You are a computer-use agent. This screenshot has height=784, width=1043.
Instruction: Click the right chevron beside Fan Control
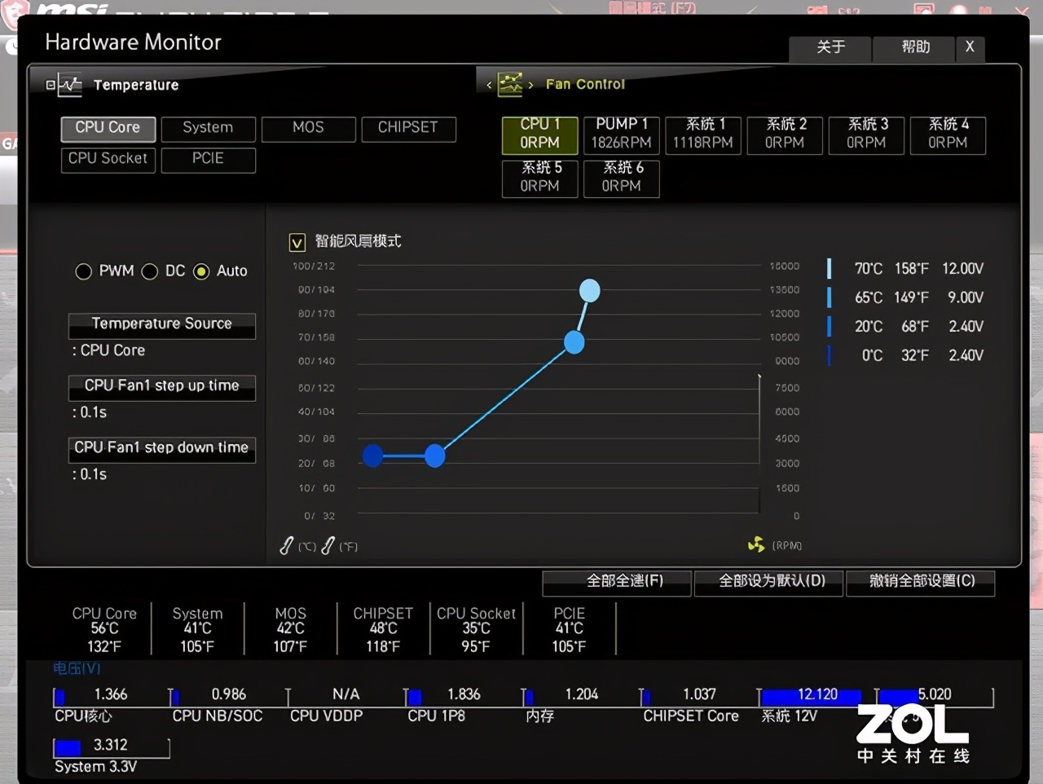530,85
